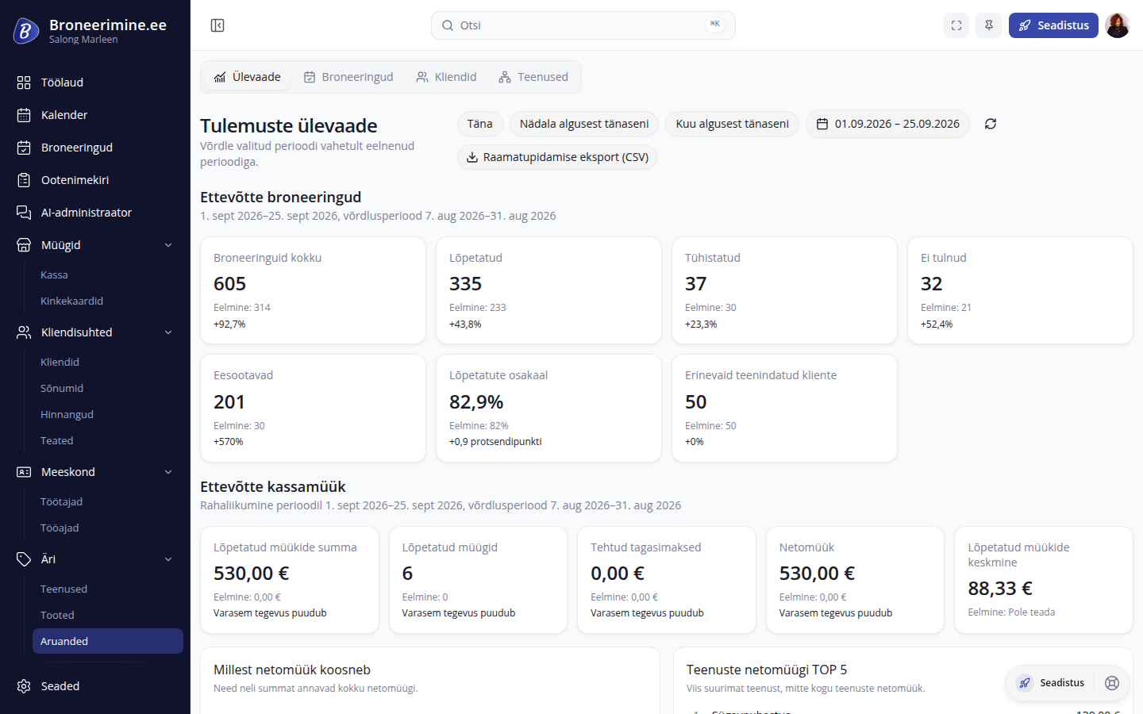Viewport: 1143px width, 714px height.
Task: Select the Täna period filter
Action: [479, 124]
